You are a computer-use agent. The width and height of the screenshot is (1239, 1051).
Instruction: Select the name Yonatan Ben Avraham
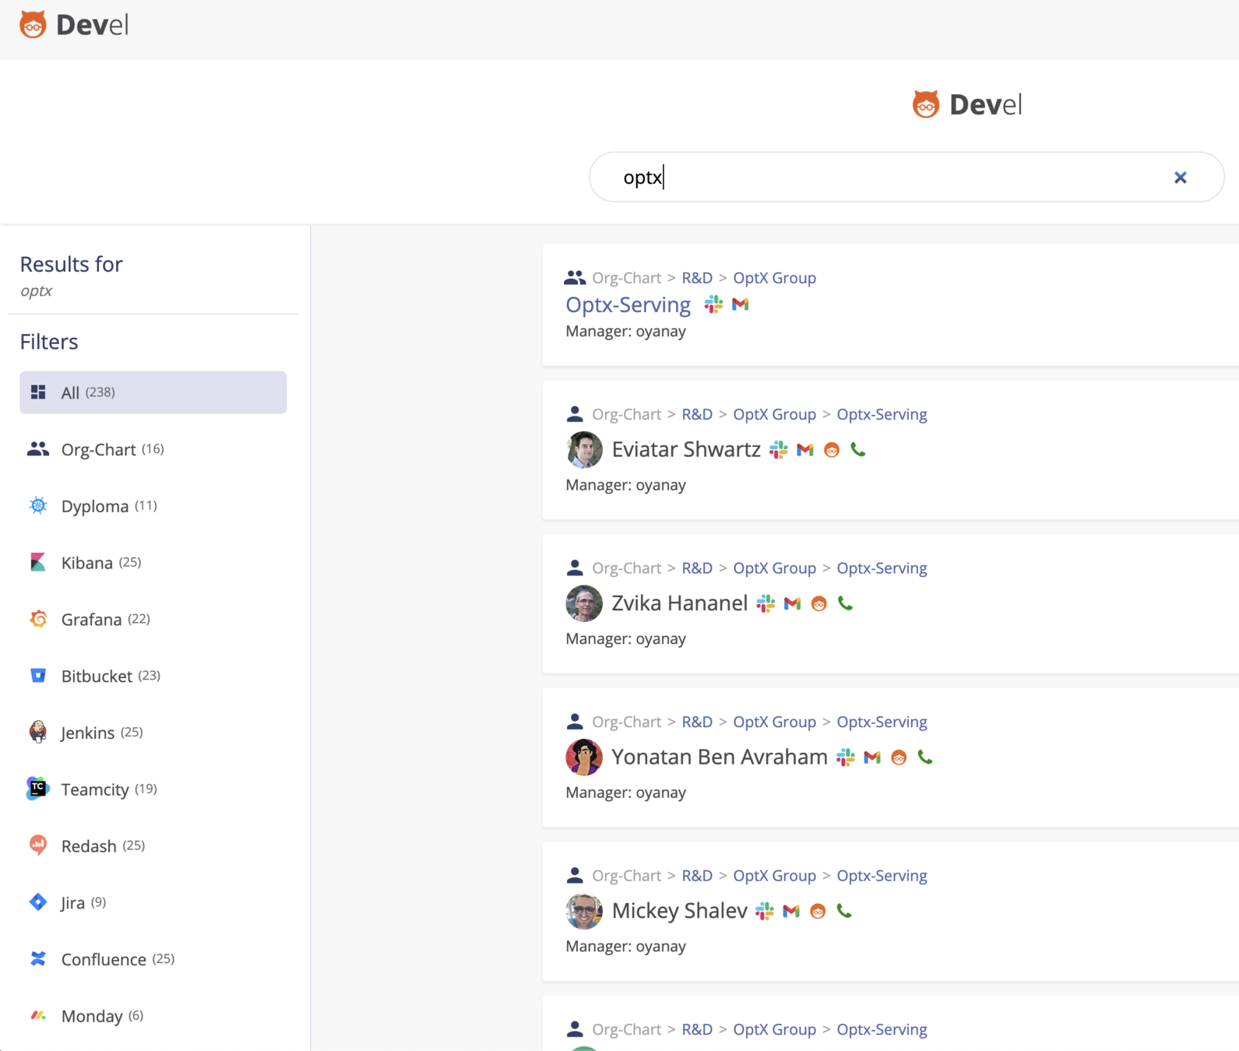click(720, 757)
